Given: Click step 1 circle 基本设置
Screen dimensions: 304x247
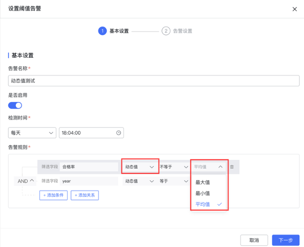Looking at the screenshot, I should tap(102, 31).
